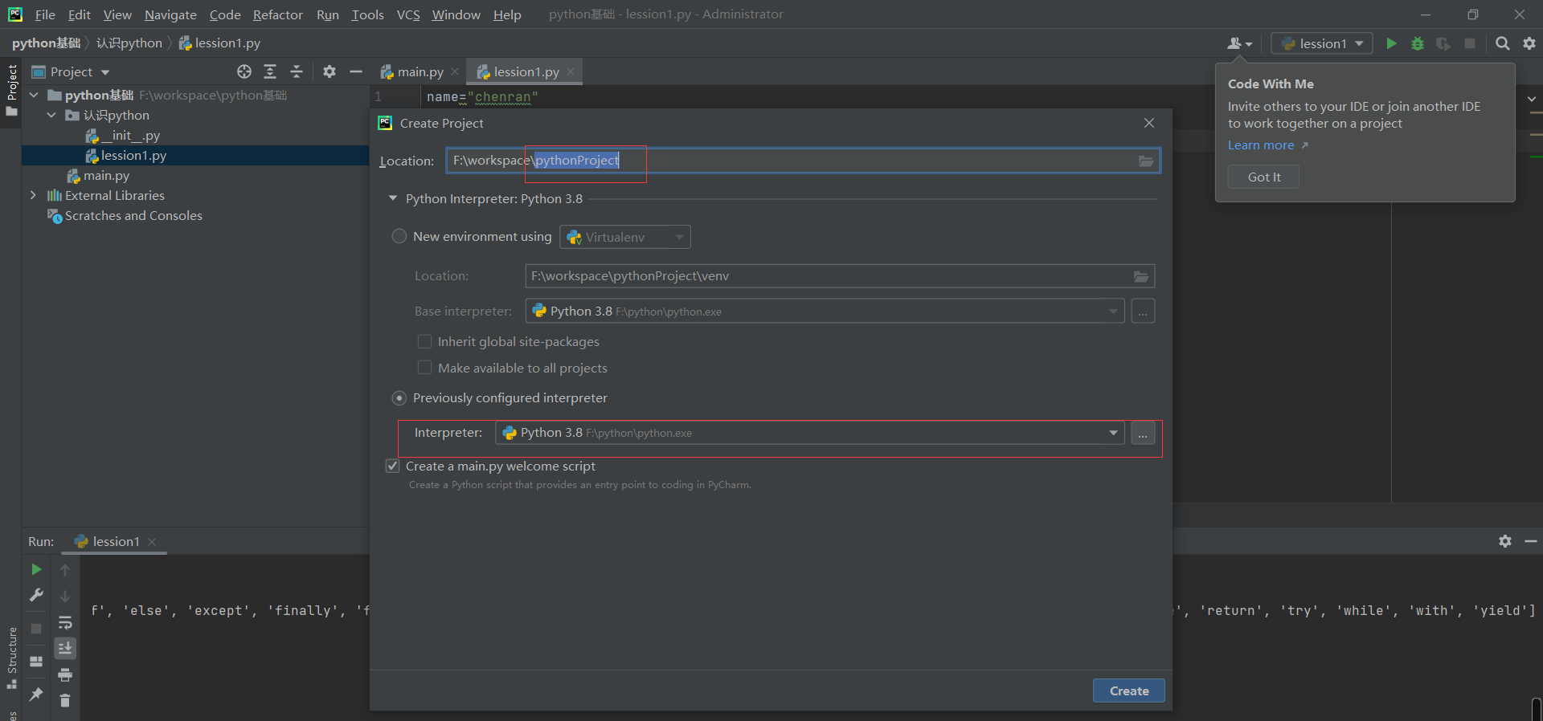
Task: Open the Project view dropdown
Action: [x=71, y=71]
